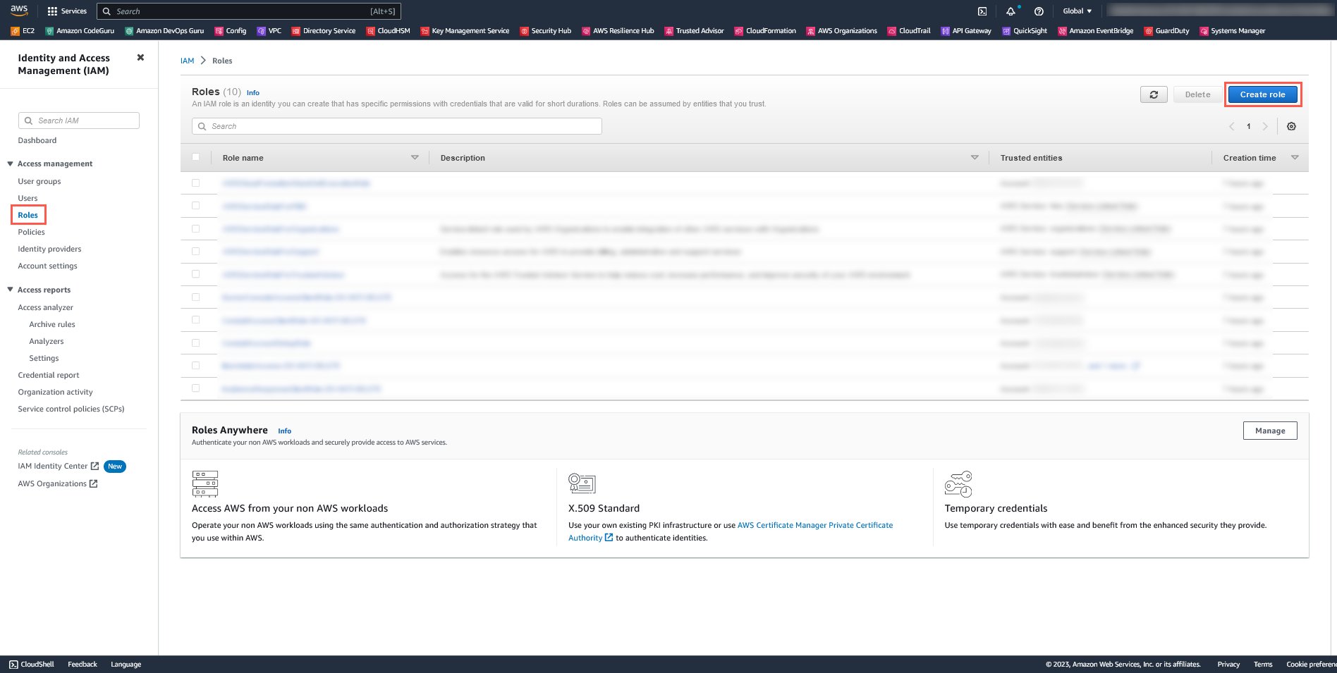
Task: Check the last role row checkbox
Action: [x=196, y=388]
